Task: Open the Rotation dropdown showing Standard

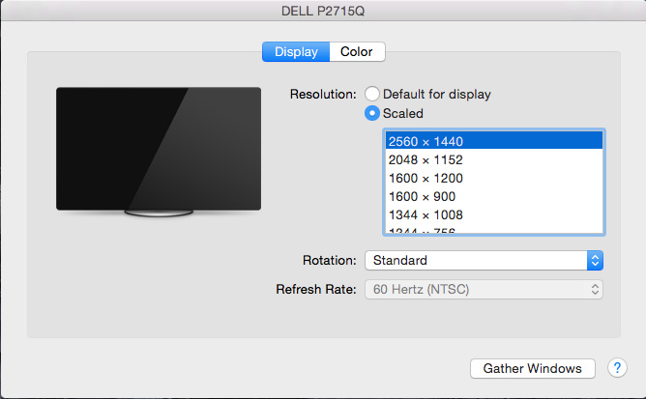Action: [484, 260]
